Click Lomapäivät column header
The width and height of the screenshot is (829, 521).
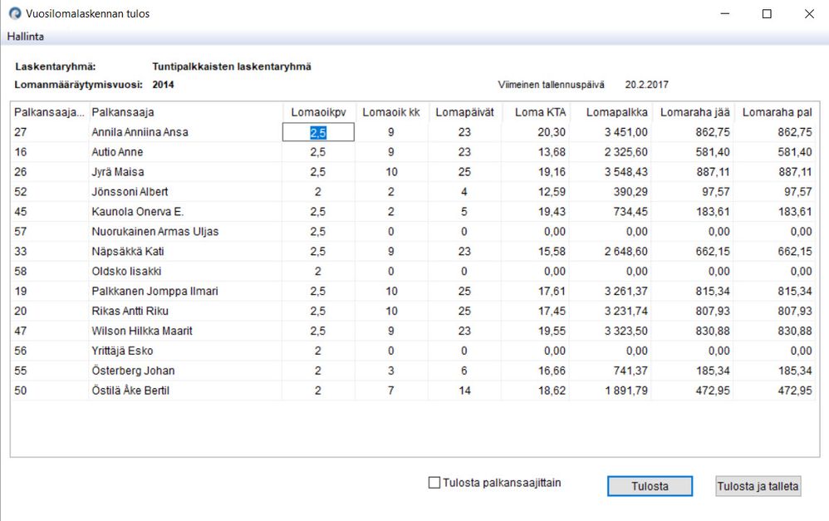[464, 112]
